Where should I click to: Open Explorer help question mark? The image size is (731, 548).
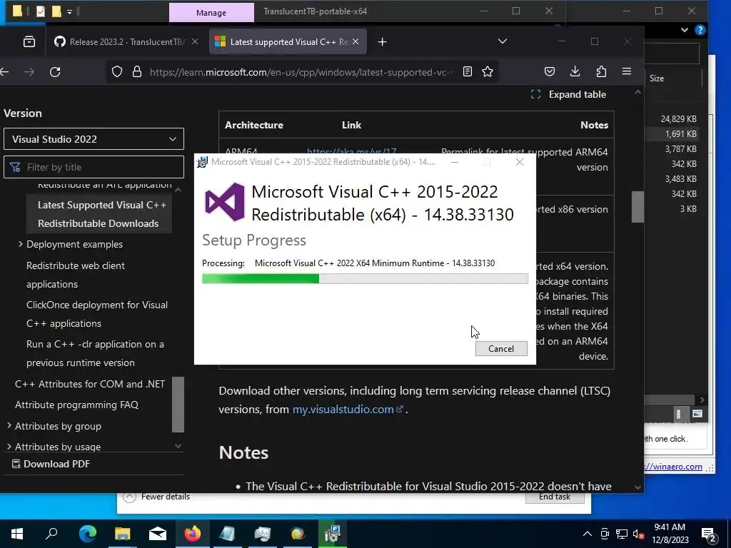click(x=700, y=30)
